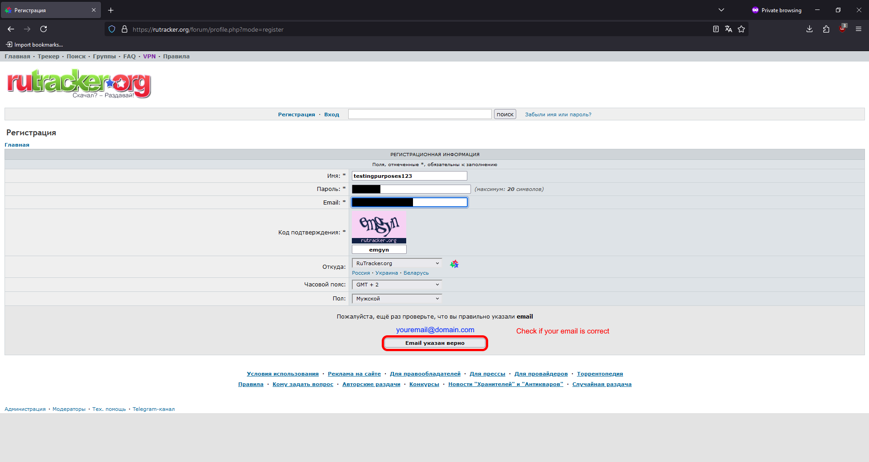Open a new browser tab
This screenshot has width=869, height=462.
point(111,10)
